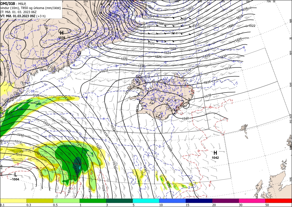
Task: Click the 'IT: Mið. 01. 03. 2023 06Z' line
Action: pos(18,12)
